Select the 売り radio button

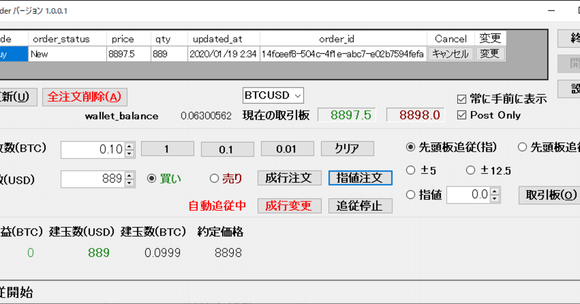[213, 178]
